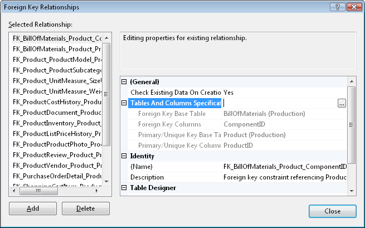The height and width of the screenshot is (228, 365).
Task: Click the help question mark button
Action: tap(337, 7)
